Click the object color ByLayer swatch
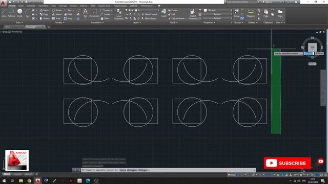The height and width of the screenshot is (184, 328). tap(205, 10)
